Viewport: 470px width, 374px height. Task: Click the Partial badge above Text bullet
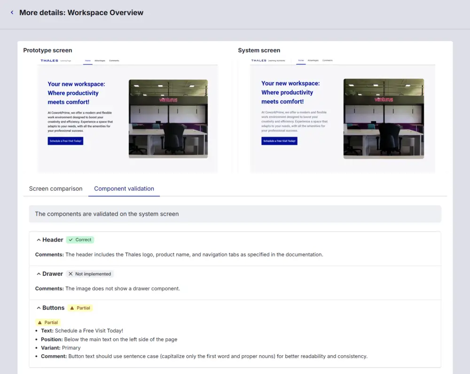pos(48,322)
